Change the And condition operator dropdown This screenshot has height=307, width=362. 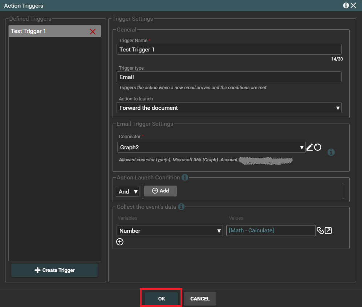127,191
